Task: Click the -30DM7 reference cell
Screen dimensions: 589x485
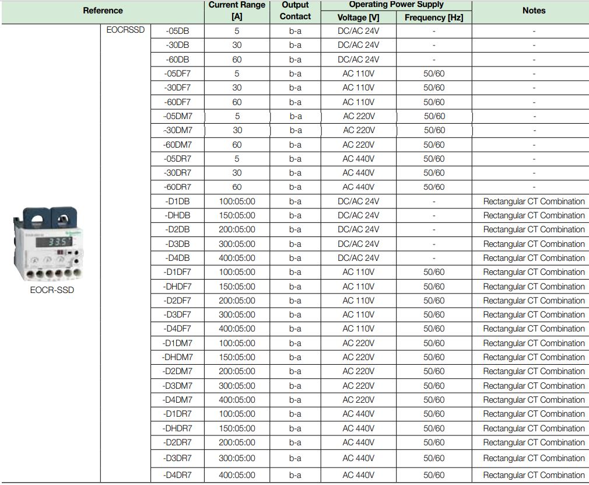Action: click(177, 130)
